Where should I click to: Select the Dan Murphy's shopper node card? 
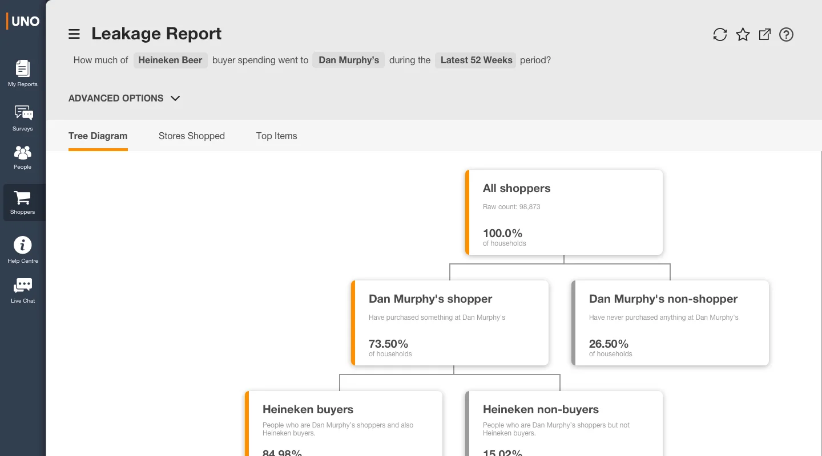pyautogui.click(x=450, y=323)
